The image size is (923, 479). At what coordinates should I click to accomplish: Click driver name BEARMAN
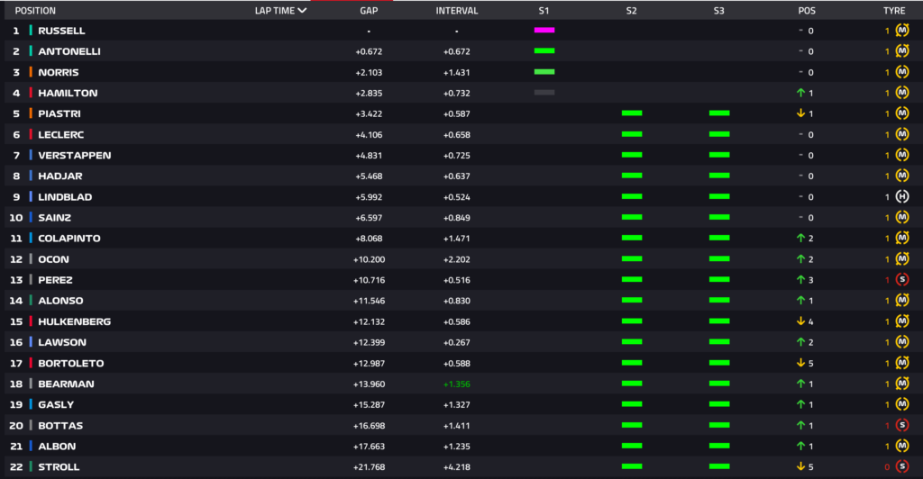pyautogui.click(x=66, y=384)
